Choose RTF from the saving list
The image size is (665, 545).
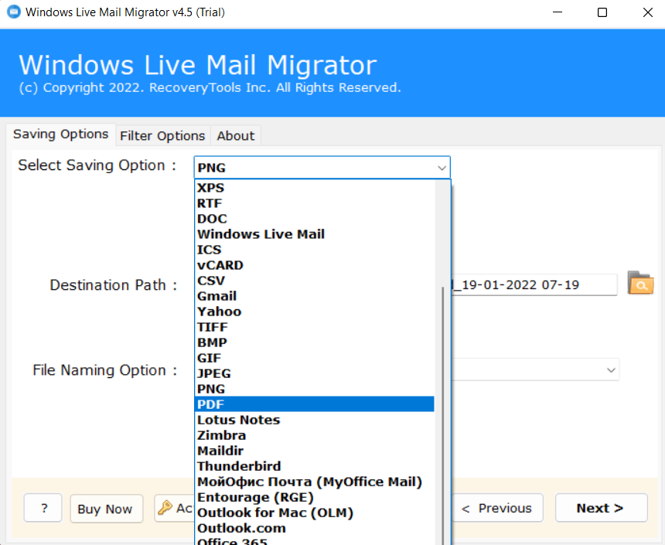click(315, 203)
